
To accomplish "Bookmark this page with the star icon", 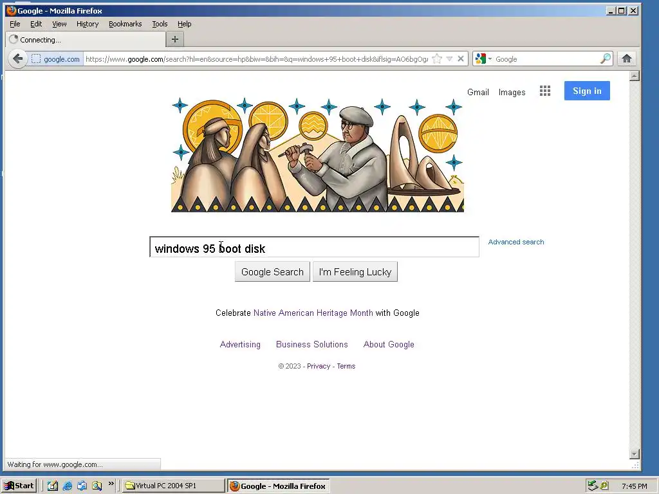I will pos(437,59).
